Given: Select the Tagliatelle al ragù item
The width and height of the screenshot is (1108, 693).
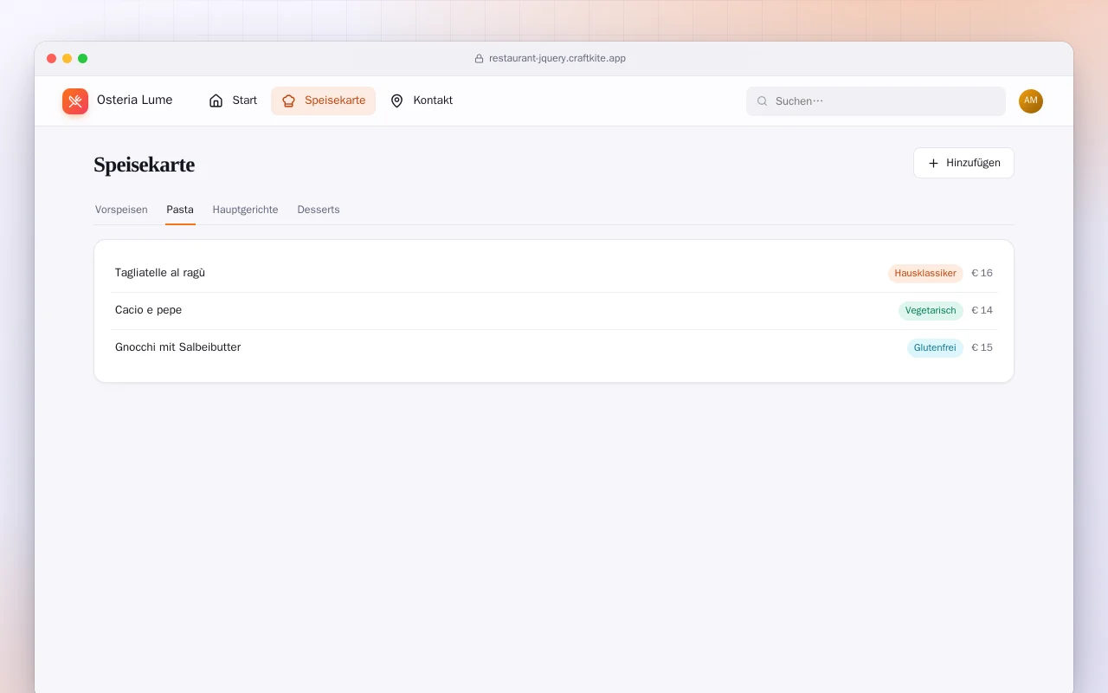Looking at the screenshot, I should 554,274.
